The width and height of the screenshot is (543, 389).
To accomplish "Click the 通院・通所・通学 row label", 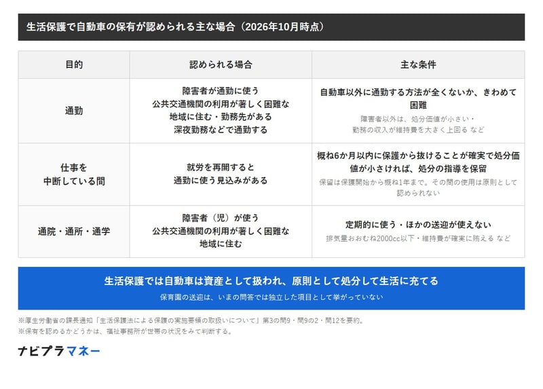I will (x=74, y=231).
